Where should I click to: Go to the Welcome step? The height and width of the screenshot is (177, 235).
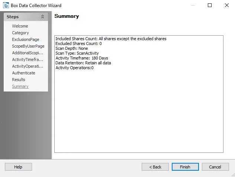click(20, 26)
